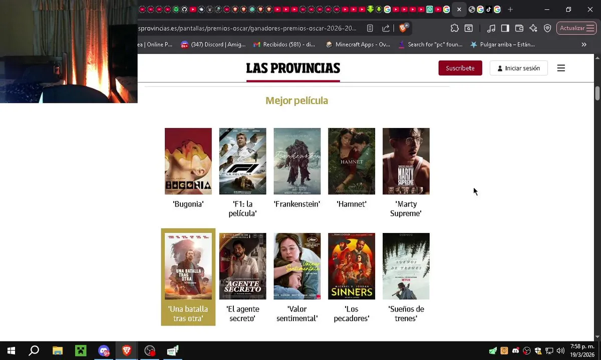601x360 pixels.
Task: Click the Suscríbete button
Action: 460,68
